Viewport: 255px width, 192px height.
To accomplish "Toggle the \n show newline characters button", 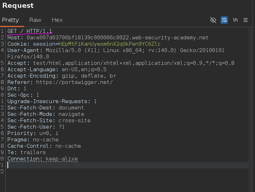I will 235,20.
